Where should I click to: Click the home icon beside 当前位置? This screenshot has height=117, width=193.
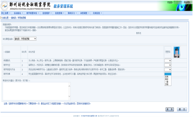pyautogui.click(x=1, y=18)
